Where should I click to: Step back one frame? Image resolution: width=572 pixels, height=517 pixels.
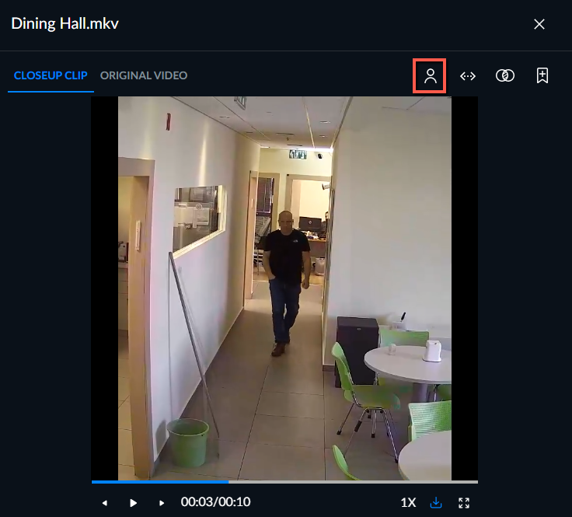[105, 503]
